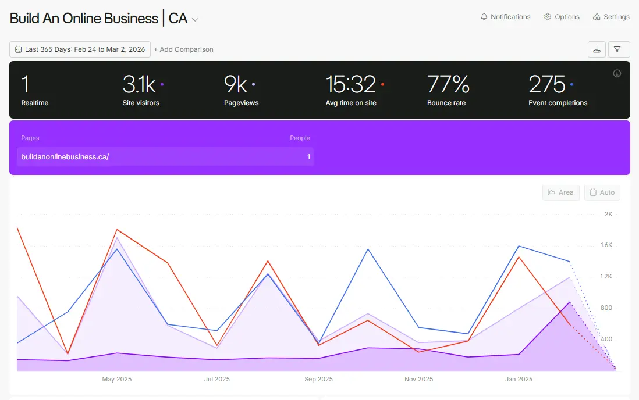Screen dimensions: 639x400
Task: Expand the chevron next to the site title
Action: point(194,19)
